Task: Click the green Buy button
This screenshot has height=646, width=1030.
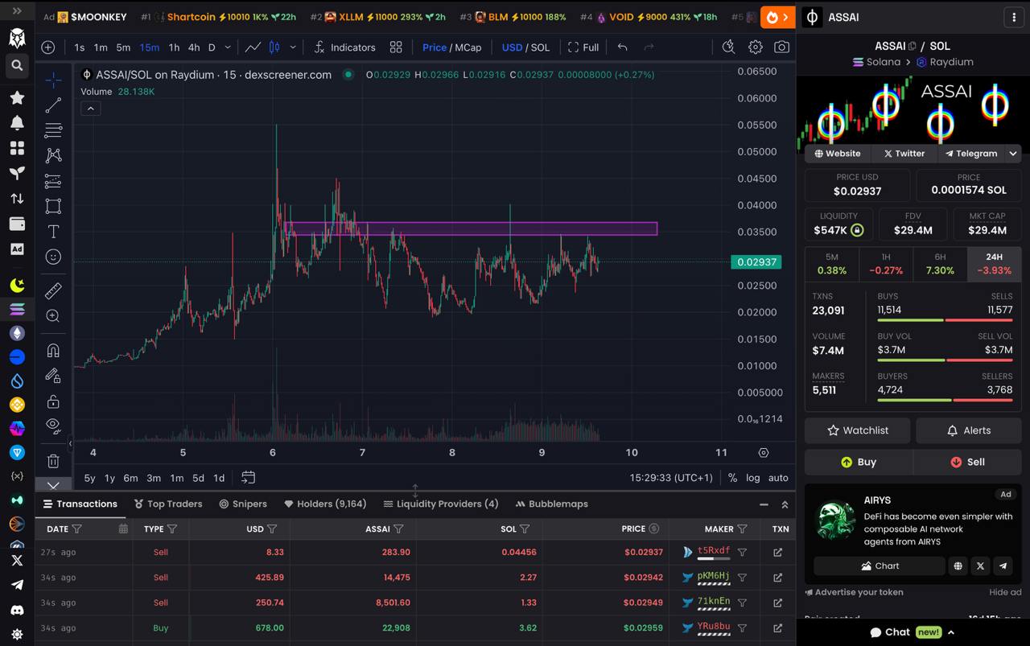Action: pos(858,462)
